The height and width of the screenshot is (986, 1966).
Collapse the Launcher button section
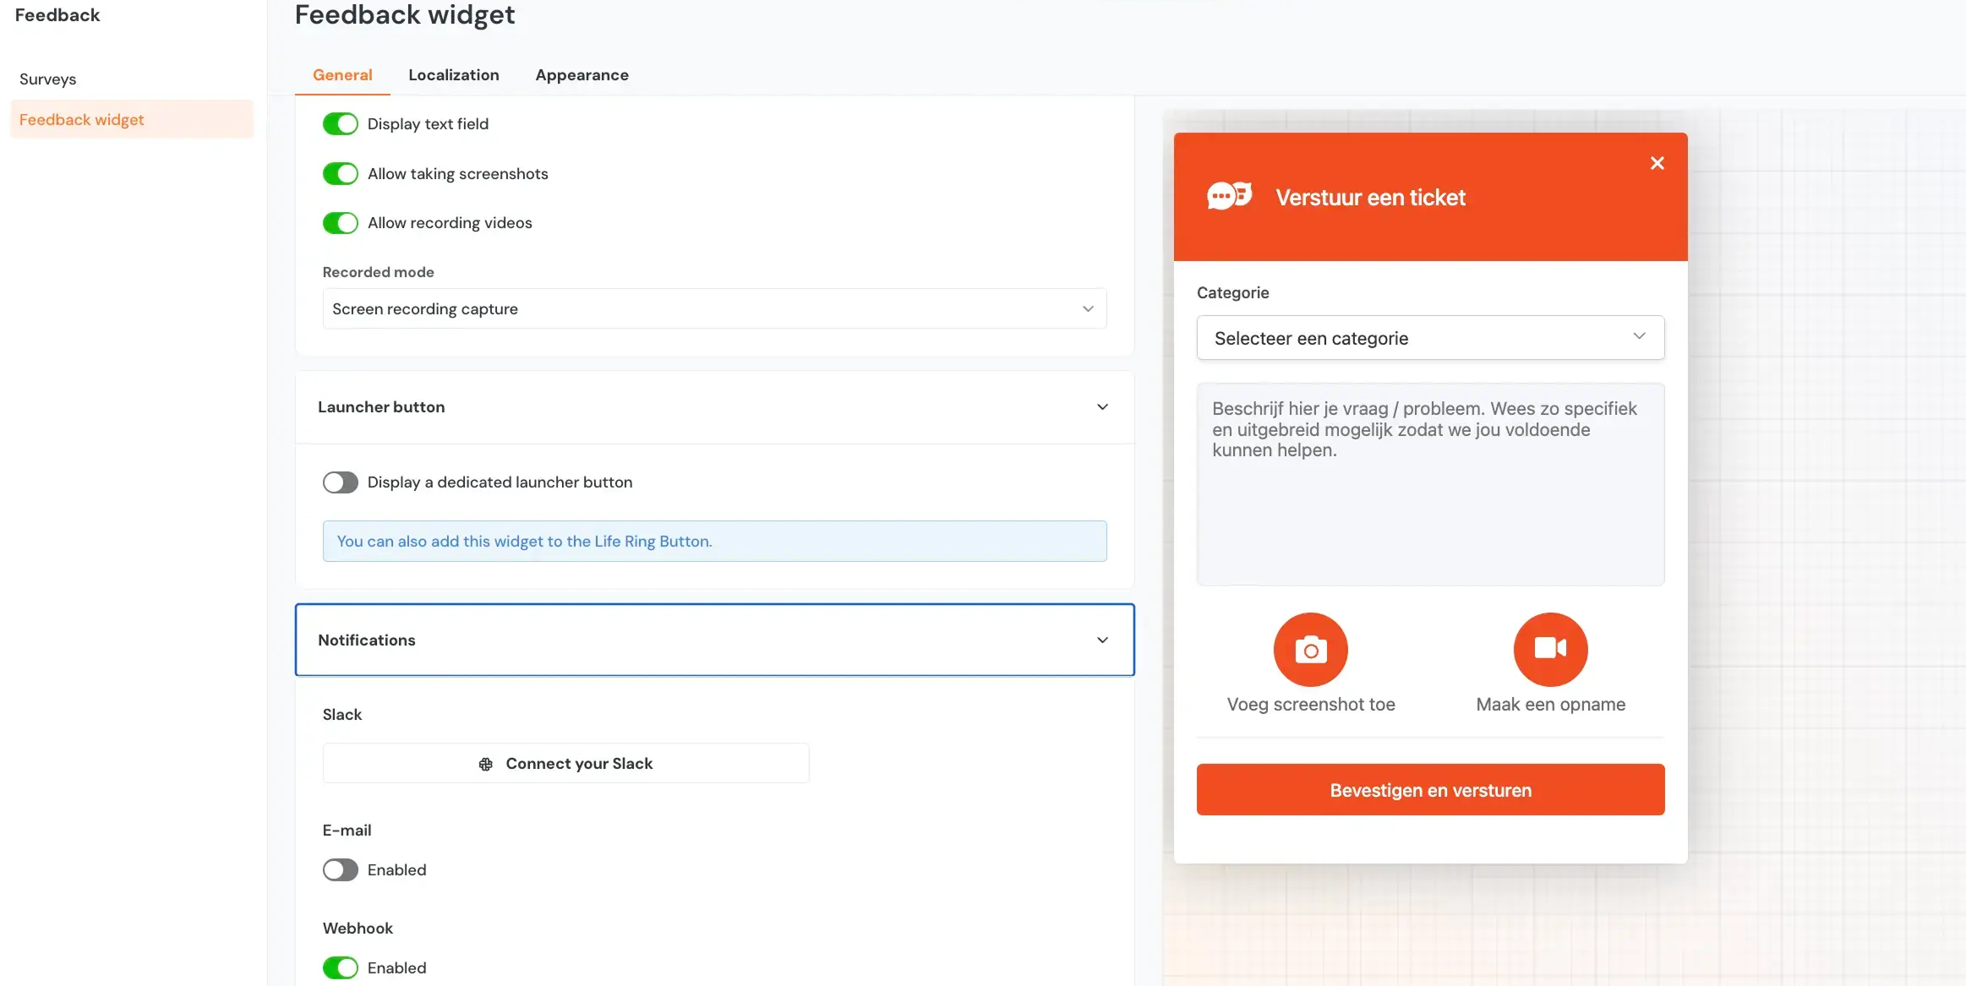tap(1103, 406)
